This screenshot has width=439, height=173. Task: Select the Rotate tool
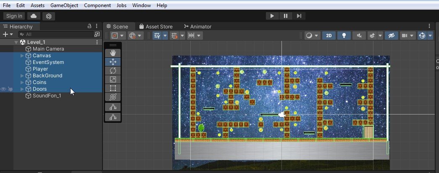point(113,71)
